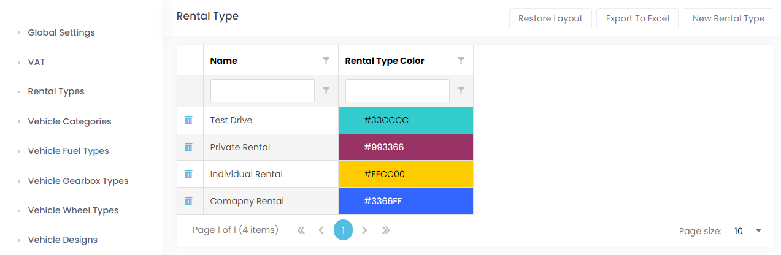Click the #993366 magenta color cell
The image size is (781, 255).
click(406, 147)
